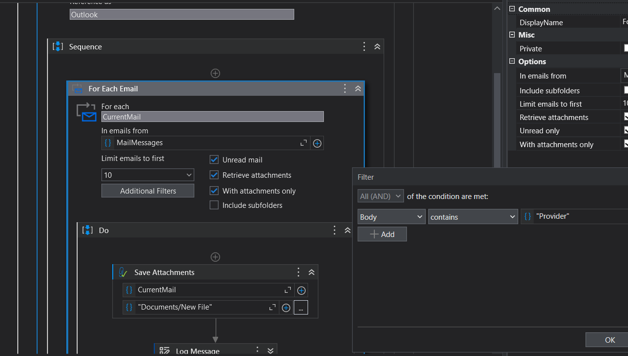Click the {} variable selector beside MailMessages
The width and height of the screenshot is (628, 356).
pos(108,143)
